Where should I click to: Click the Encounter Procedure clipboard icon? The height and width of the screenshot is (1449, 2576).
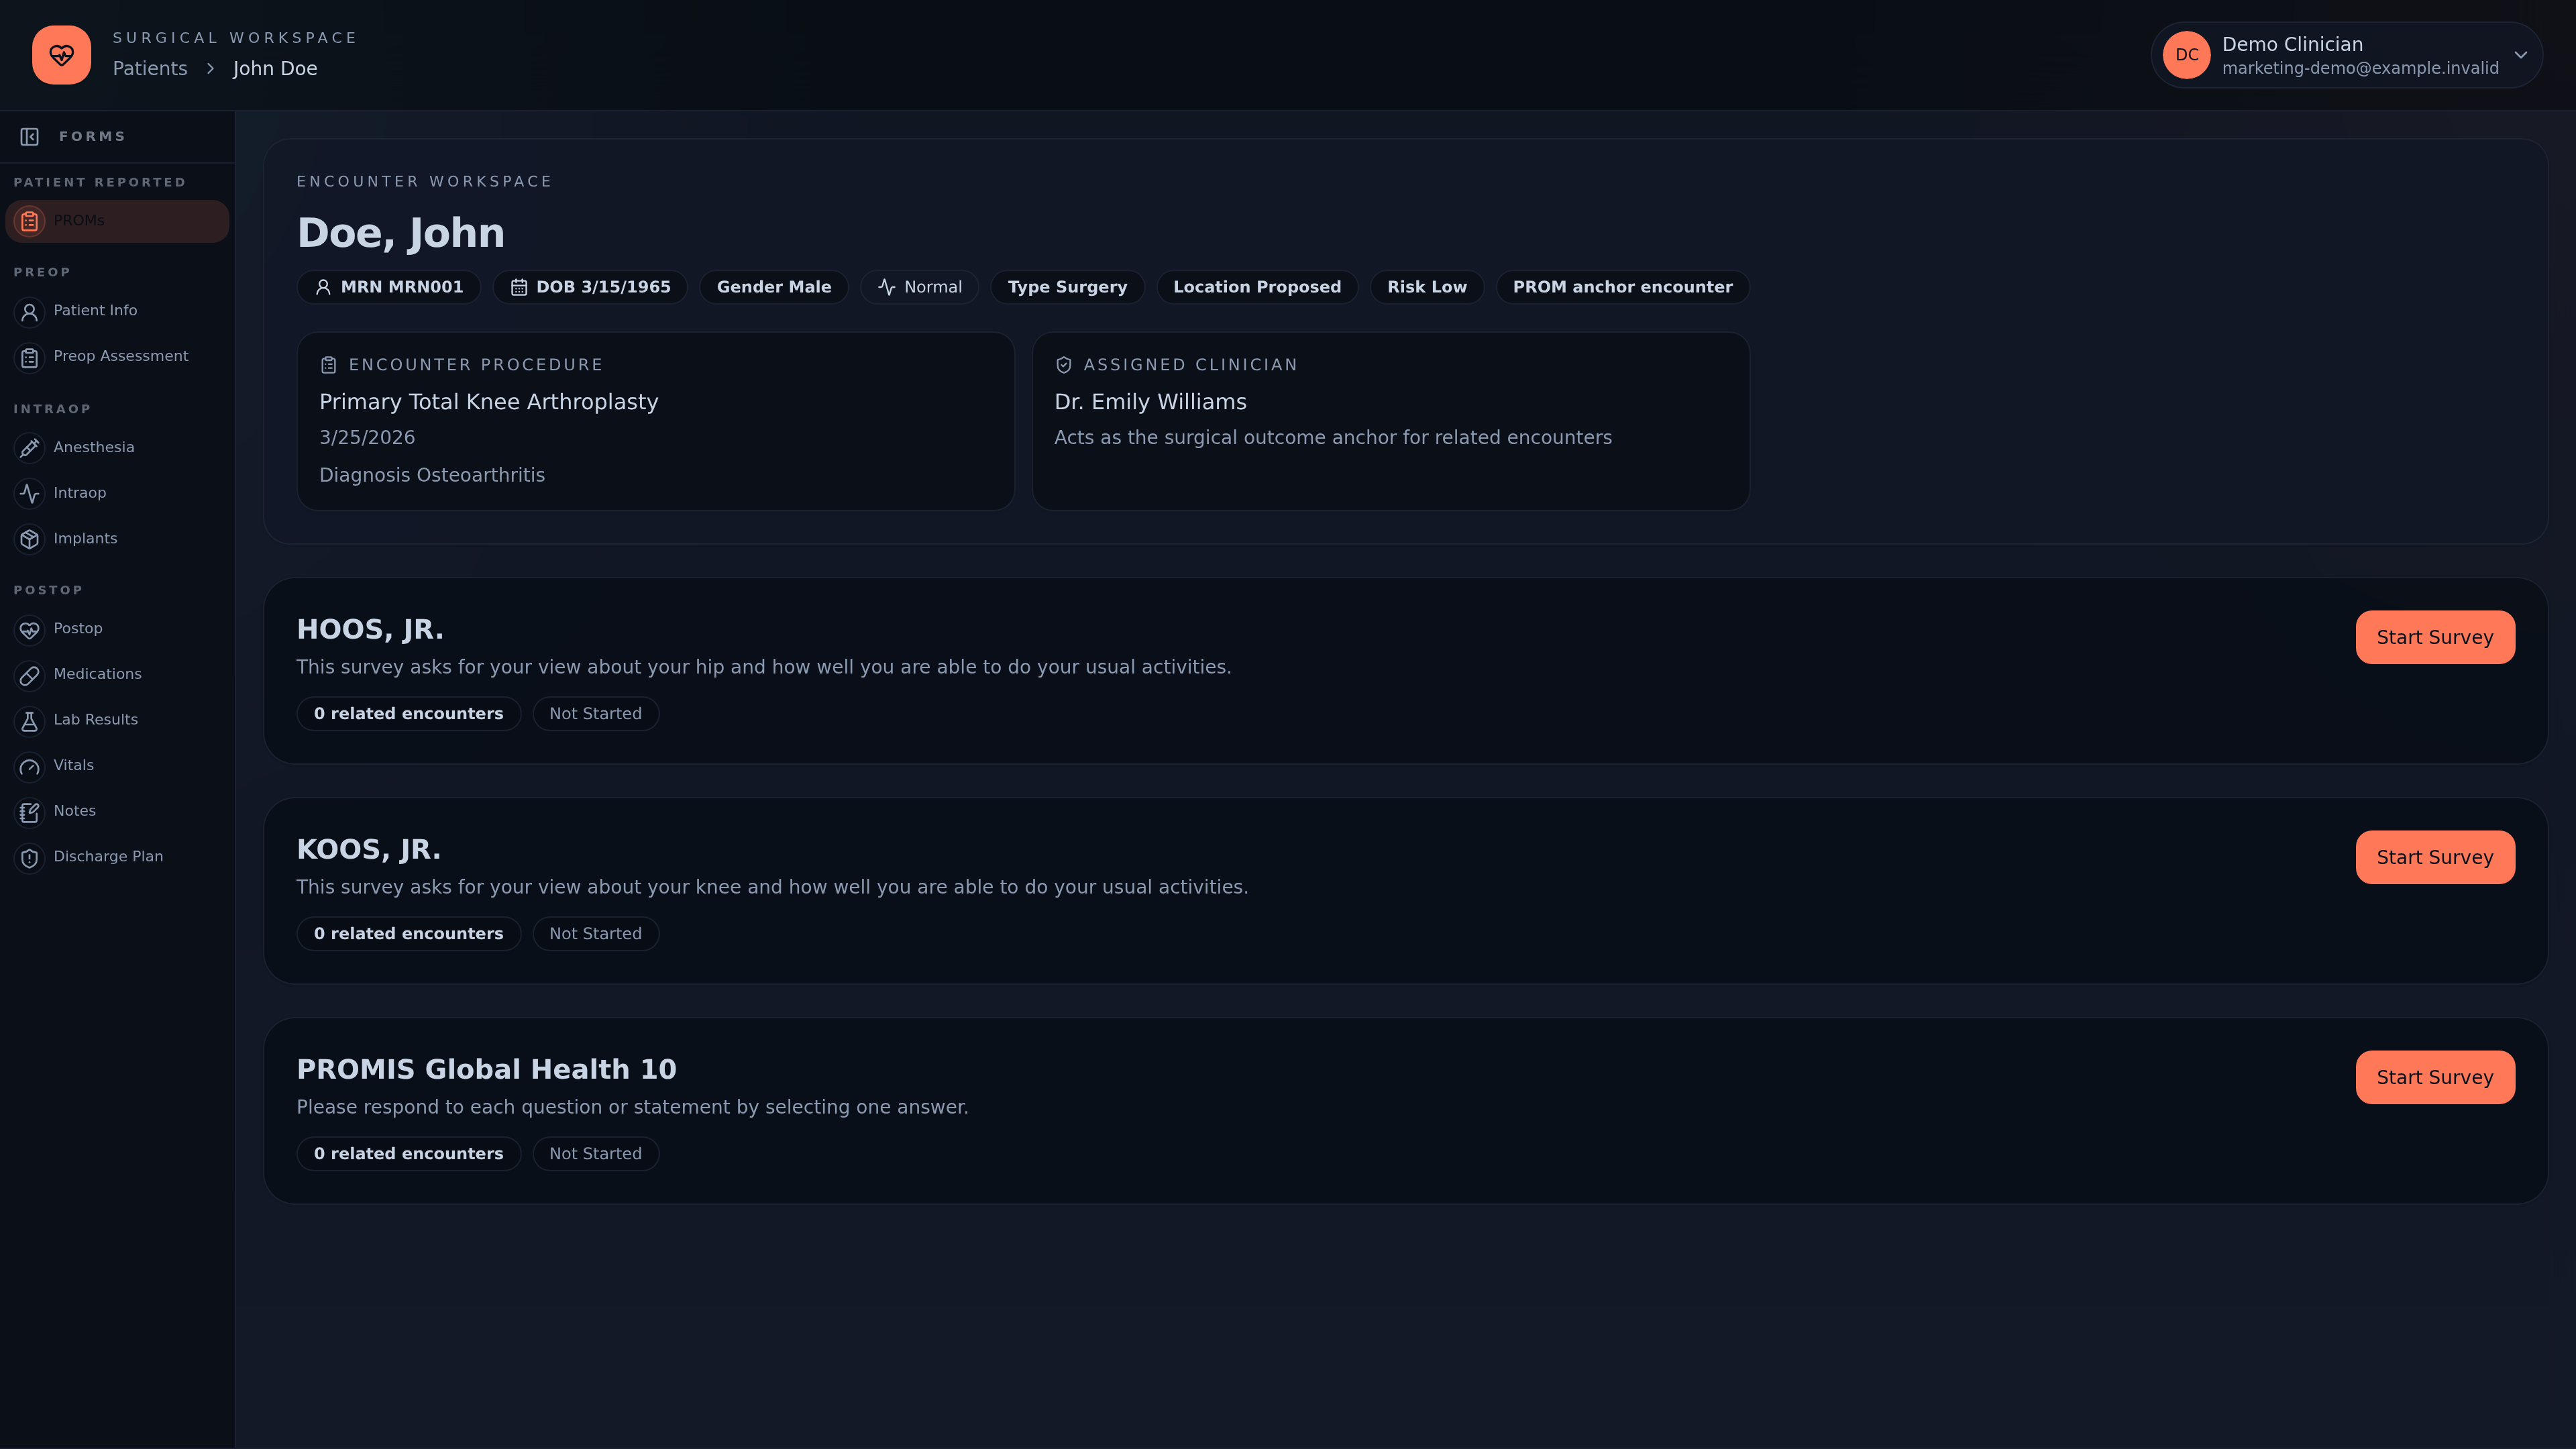[329, 365]
